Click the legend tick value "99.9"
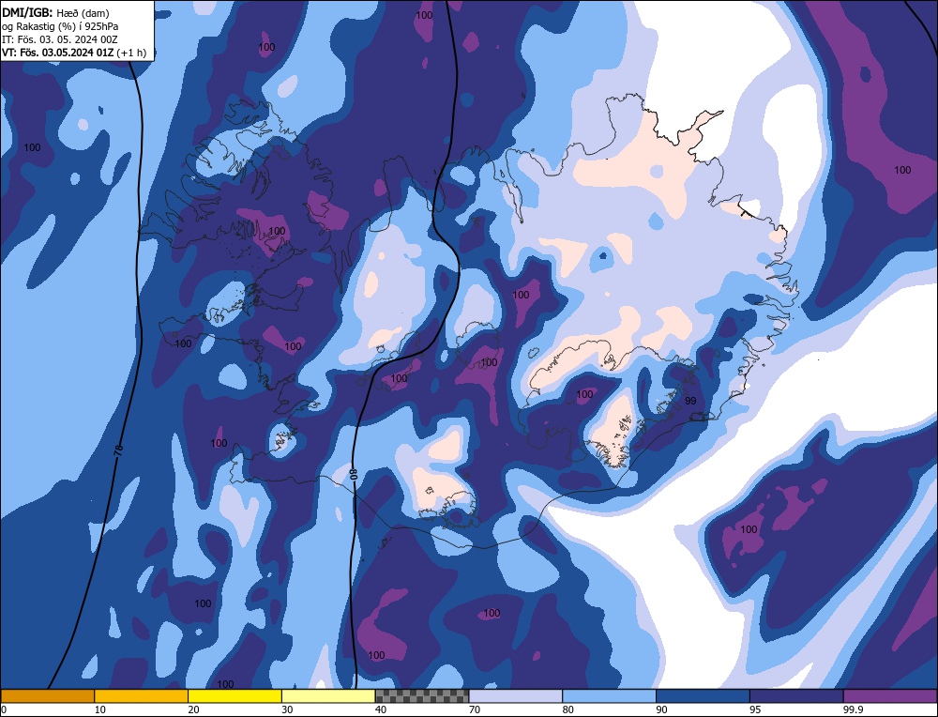 click(x=853, y=709)
